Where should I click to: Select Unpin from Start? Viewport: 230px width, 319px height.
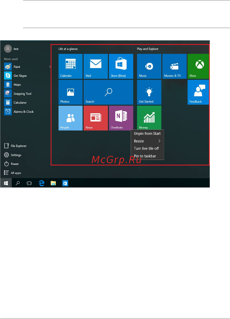[x=147, y=134]
